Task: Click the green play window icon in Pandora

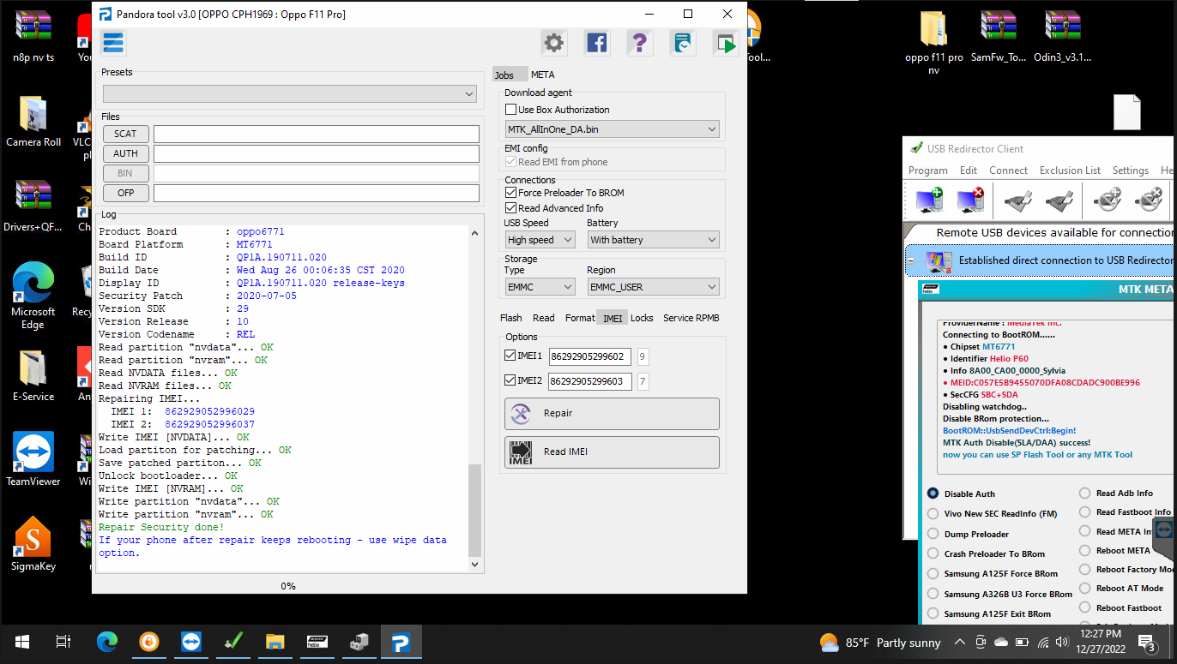Action: click(726, 43)
